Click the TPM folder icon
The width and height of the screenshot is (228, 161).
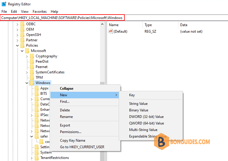click(32, 78)
